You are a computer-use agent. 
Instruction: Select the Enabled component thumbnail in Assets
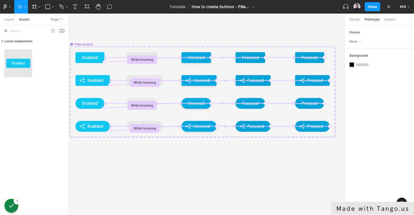pos(18,63)
